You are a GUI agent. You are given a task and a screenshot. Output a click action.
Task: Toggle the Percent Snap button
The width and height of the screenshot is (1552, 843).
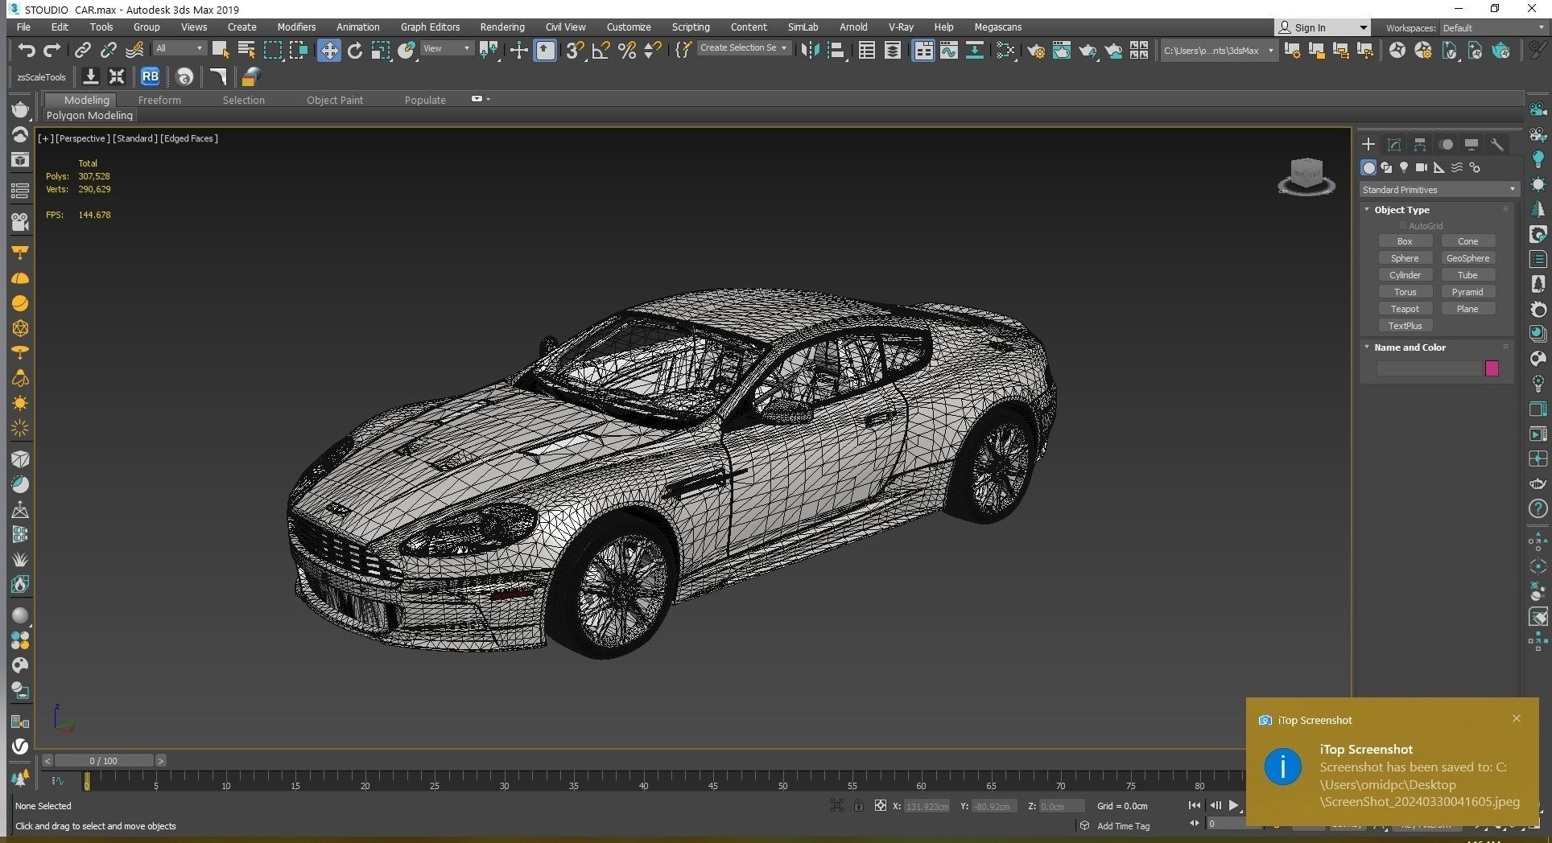(x=627, y=51)
